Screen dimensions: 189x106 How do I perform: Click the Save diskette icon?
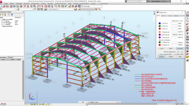[x=7, y=6]
